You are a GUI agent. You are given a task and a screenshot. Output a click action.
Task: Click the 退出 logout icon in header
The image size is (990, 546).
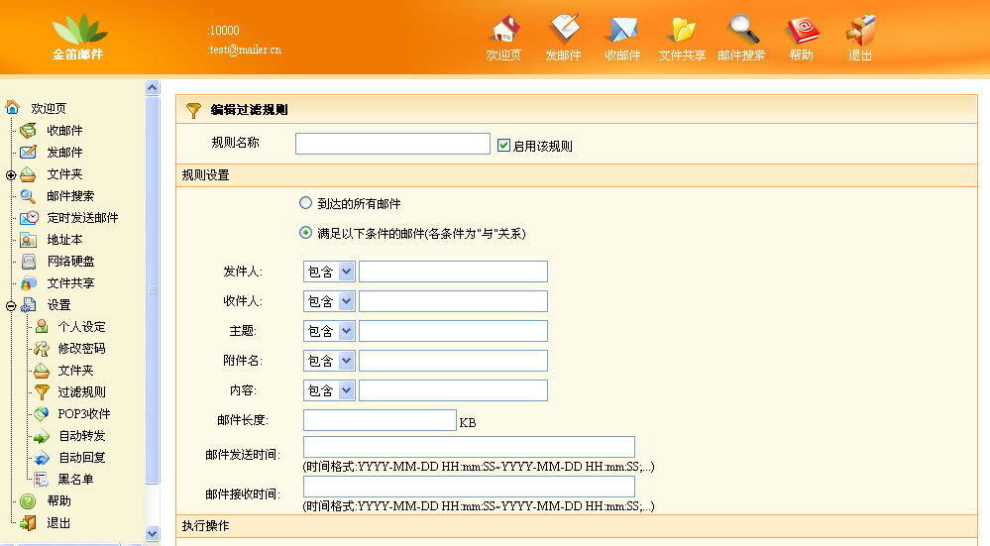pyautogui.click(x=860, y=30)
